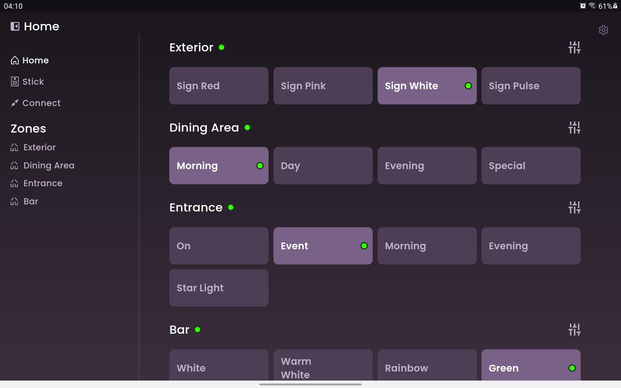Toggle the active Sign White scene
The height and width of the screenshot is (388, 621).
[x=427, y=86]
